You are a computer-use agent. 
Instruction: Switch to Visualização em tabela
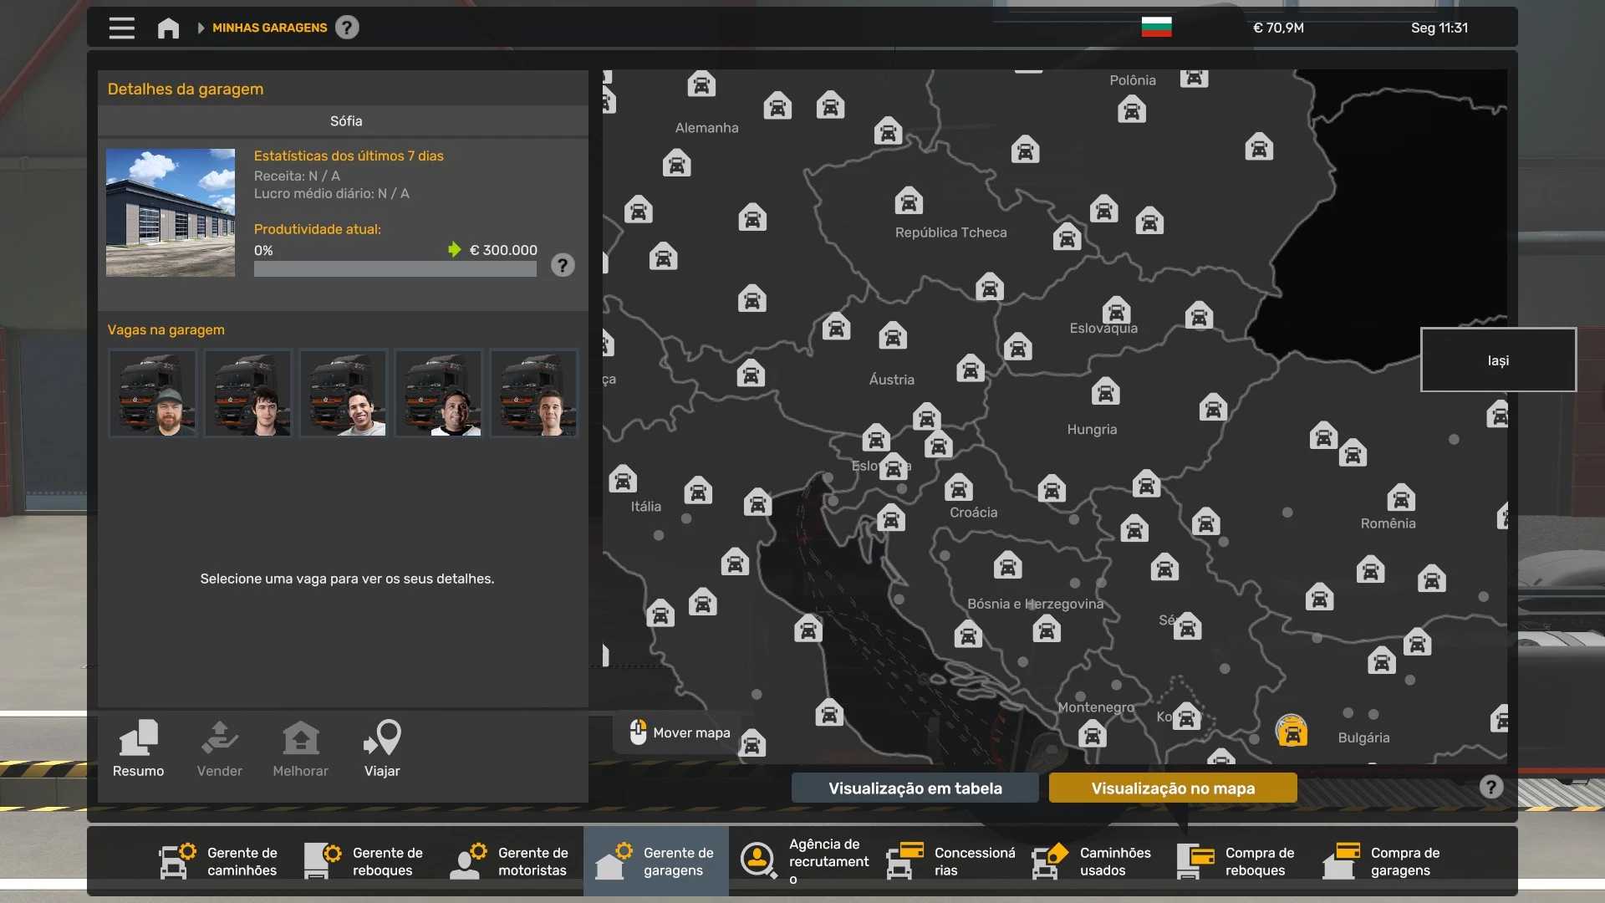(915, 788)
